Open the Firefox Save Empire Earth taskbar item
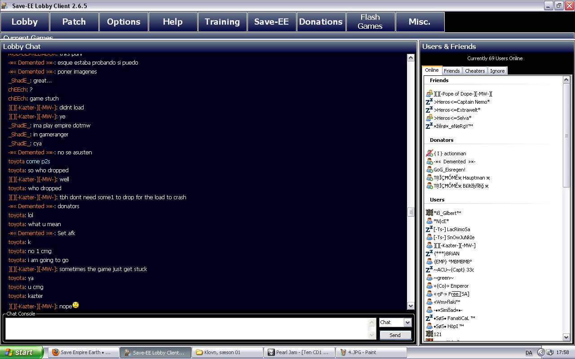The height and width of the screenshot is (359, 575). pyautogui.click(x=84, y=352)
